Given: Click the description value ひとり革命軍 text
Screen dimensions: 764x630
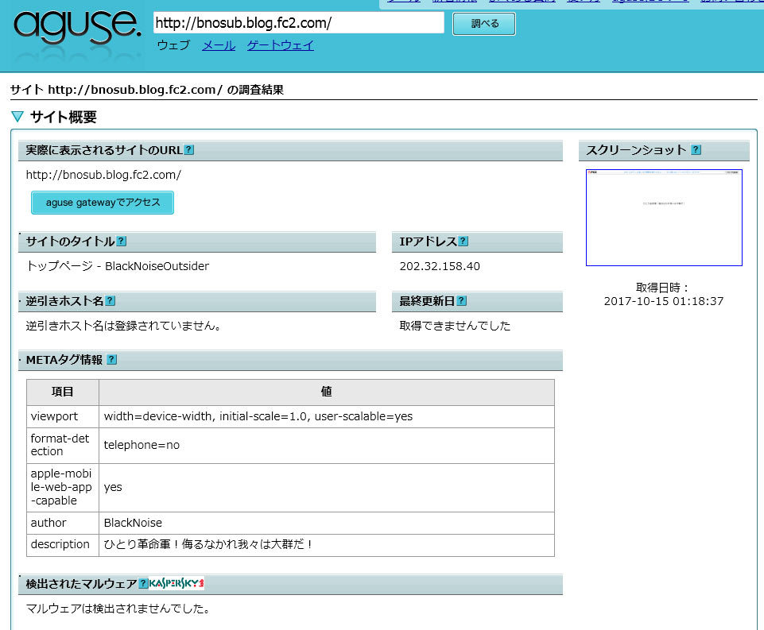Looking at the screenshot, I should click(x=208, y=544).
